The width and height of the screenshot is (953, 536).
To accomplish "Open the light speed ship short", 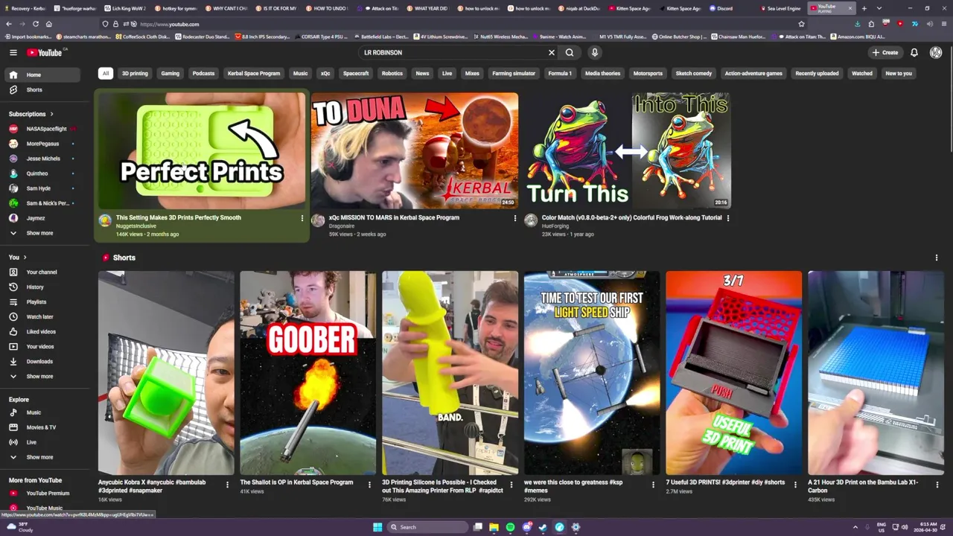I will (592, 372).
